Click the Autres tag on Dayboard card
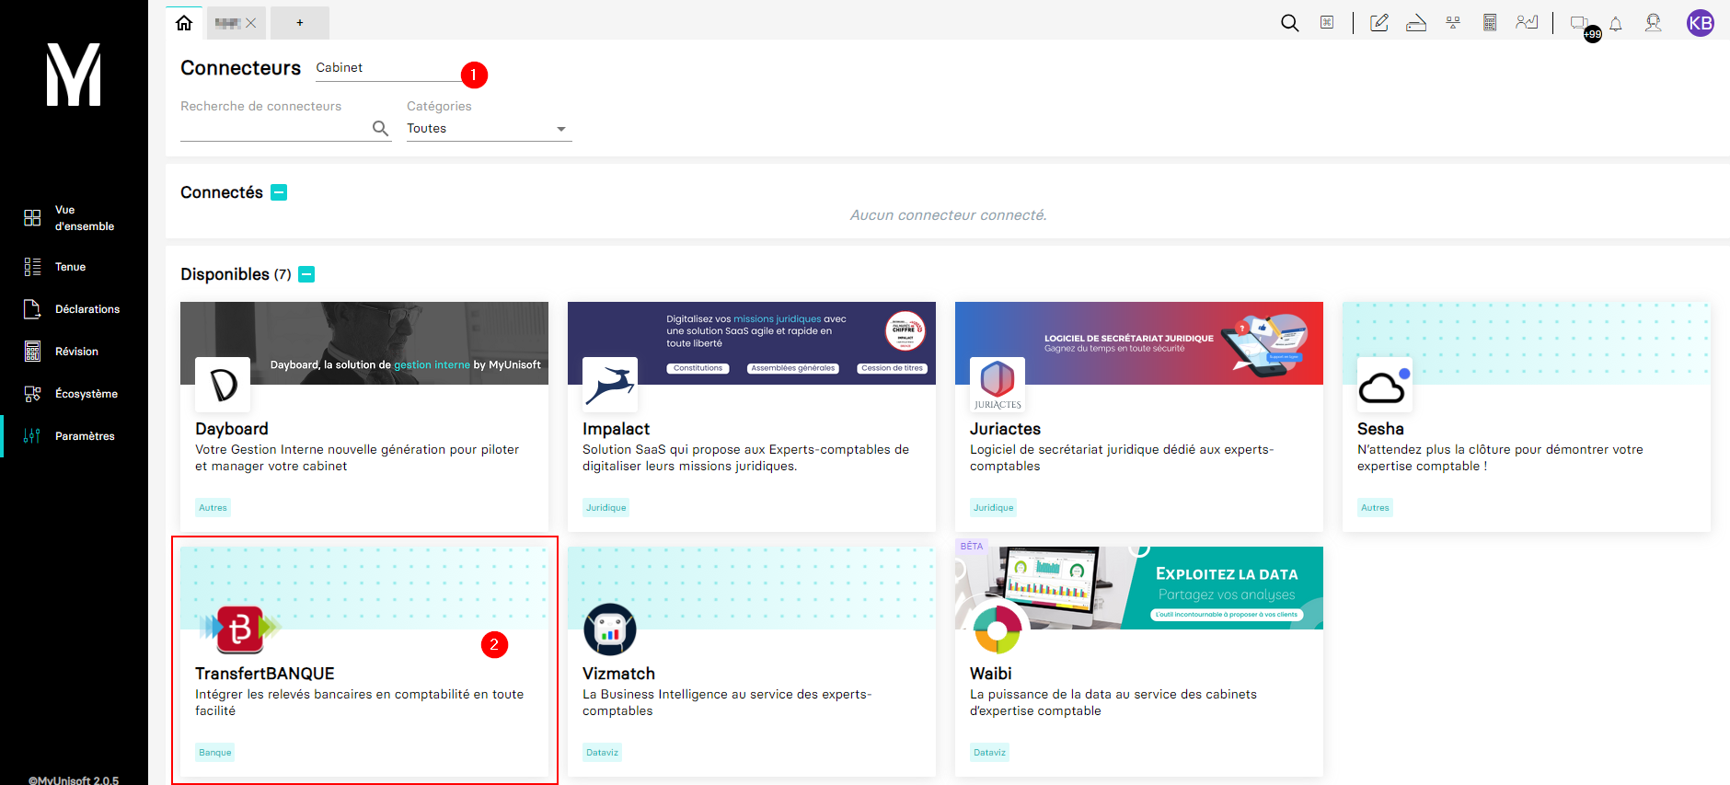The width and height of the screenshot is (1730, 785). [x=213, y=507]
